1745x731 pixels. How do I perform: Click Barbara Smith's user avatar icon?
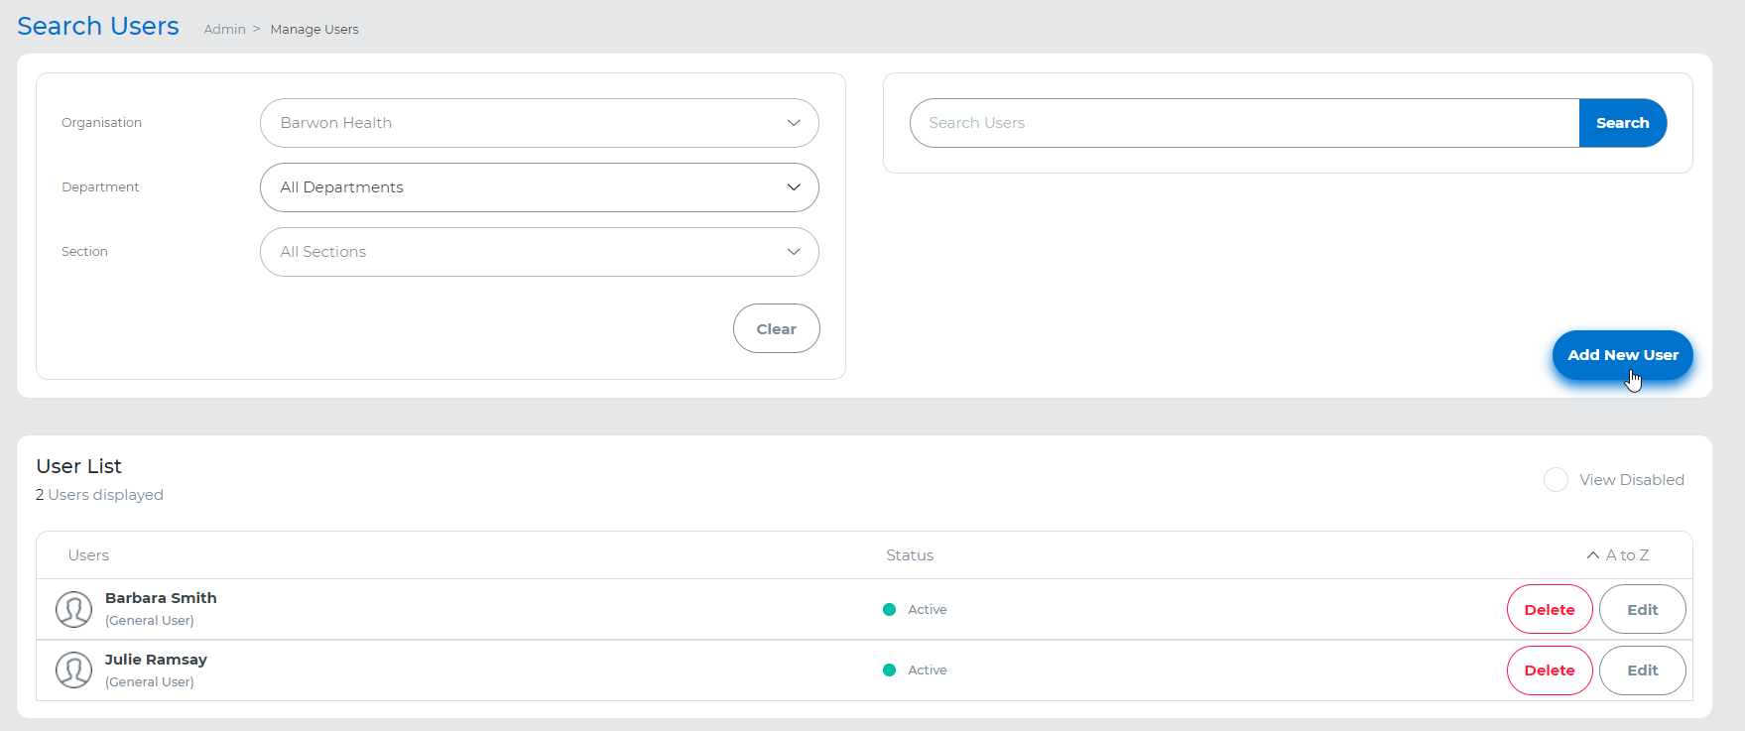(73, 609)
